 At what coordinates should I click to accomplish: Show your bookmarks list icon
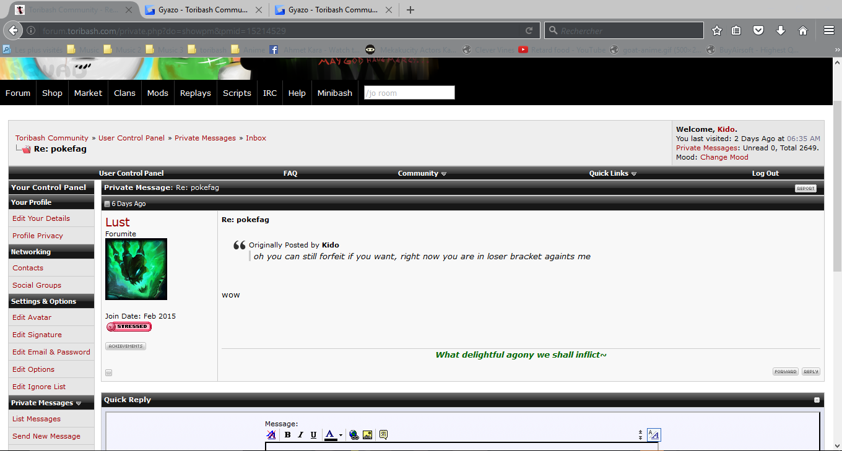[x=737, y=30]
